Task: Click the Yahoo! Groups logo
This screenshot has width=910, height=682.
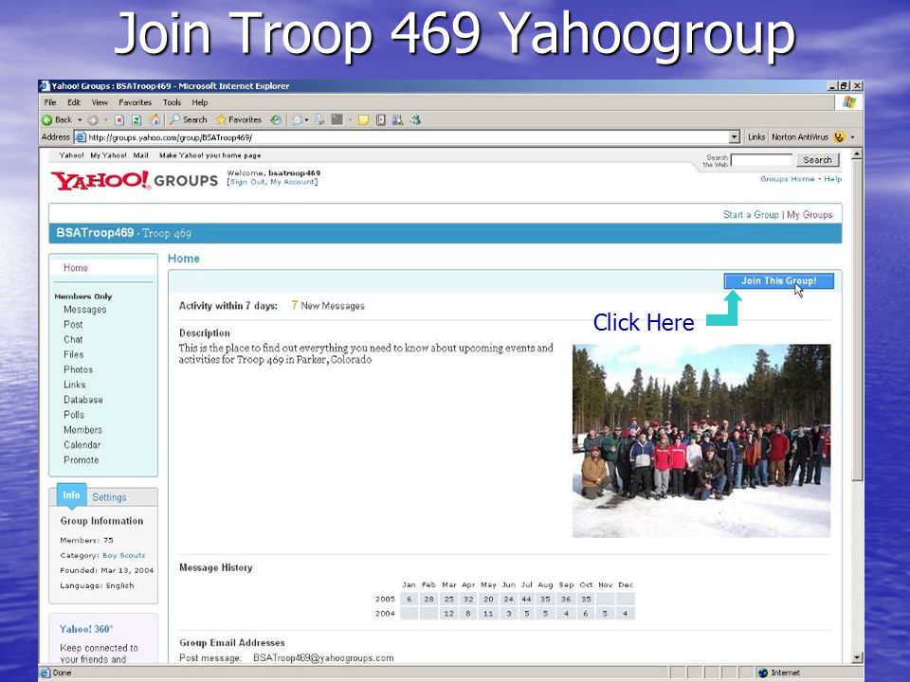Action: coord(135,180)
